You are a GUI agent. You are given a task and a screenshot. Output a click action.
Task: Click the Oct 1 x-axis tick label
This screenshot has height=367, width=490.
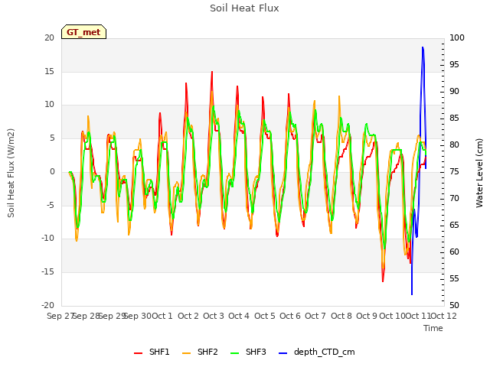pos(162,316)
